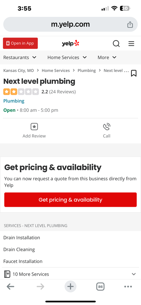Tap the share icon in address bar

coord(130,24)
